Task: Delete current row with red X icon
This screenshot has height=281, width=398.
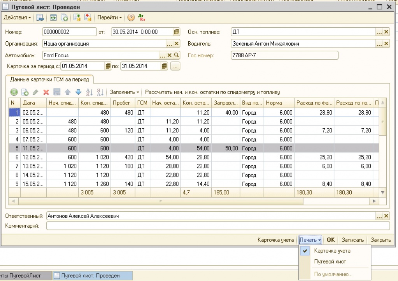Action: (x=46, y=92)
